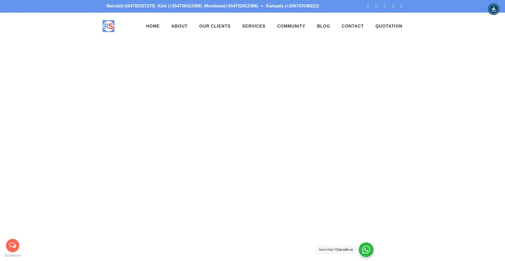Image resolution: width=505 pixels, height=261 pixels.
Task: Open the SERVICES menu
Action: (x=254, y=26)
